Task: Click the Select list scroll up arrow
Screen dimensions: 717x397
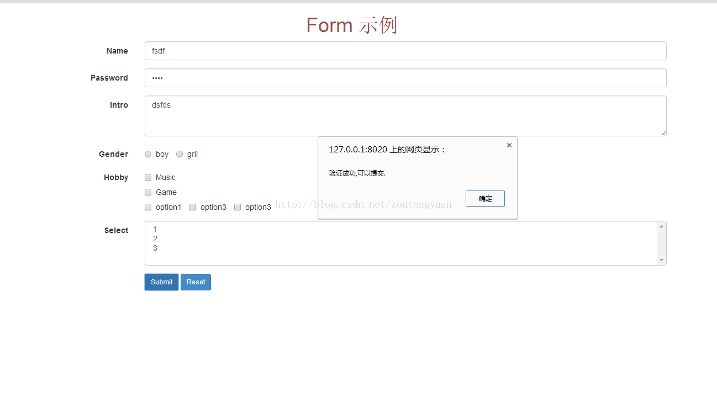Action: pos(661,226)
